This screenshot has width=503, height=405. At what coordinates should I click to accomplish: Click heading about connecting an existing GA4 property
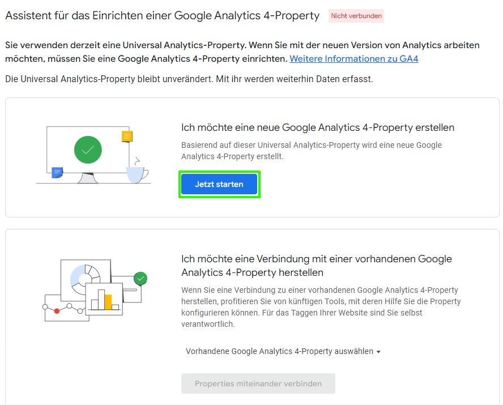tap(316, 266)
